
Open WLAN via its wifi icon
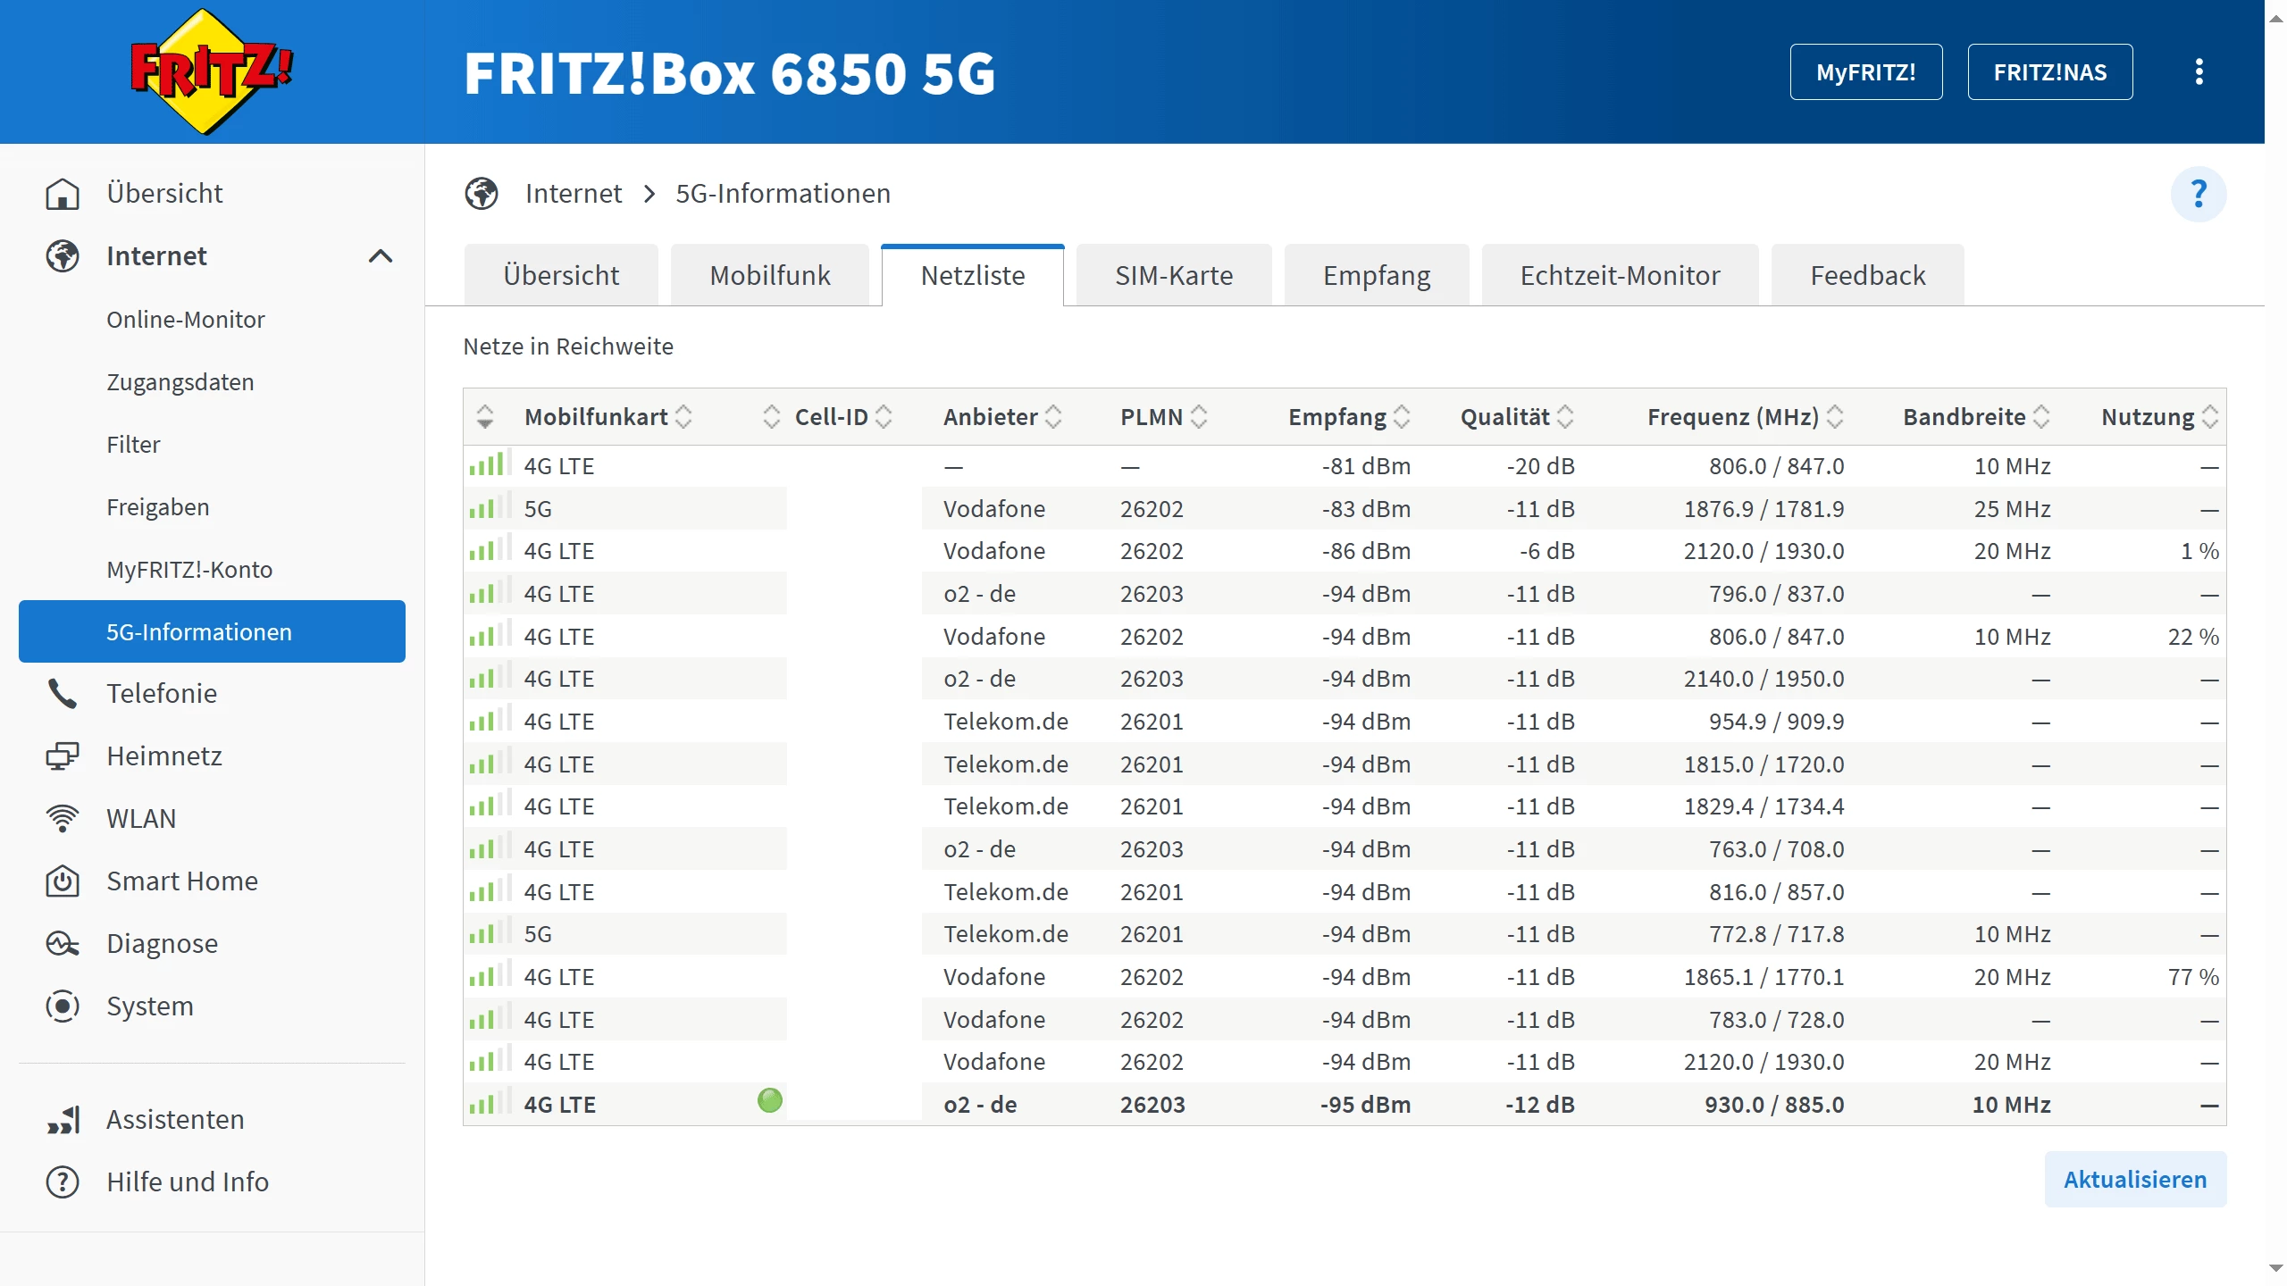coord(63,819)
